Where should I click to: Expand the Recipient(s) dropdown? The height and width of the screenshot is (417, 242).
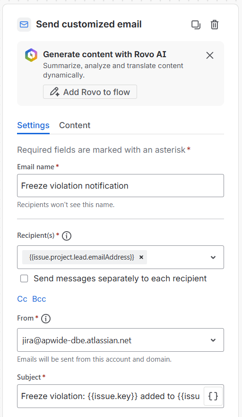coord(213,257)
